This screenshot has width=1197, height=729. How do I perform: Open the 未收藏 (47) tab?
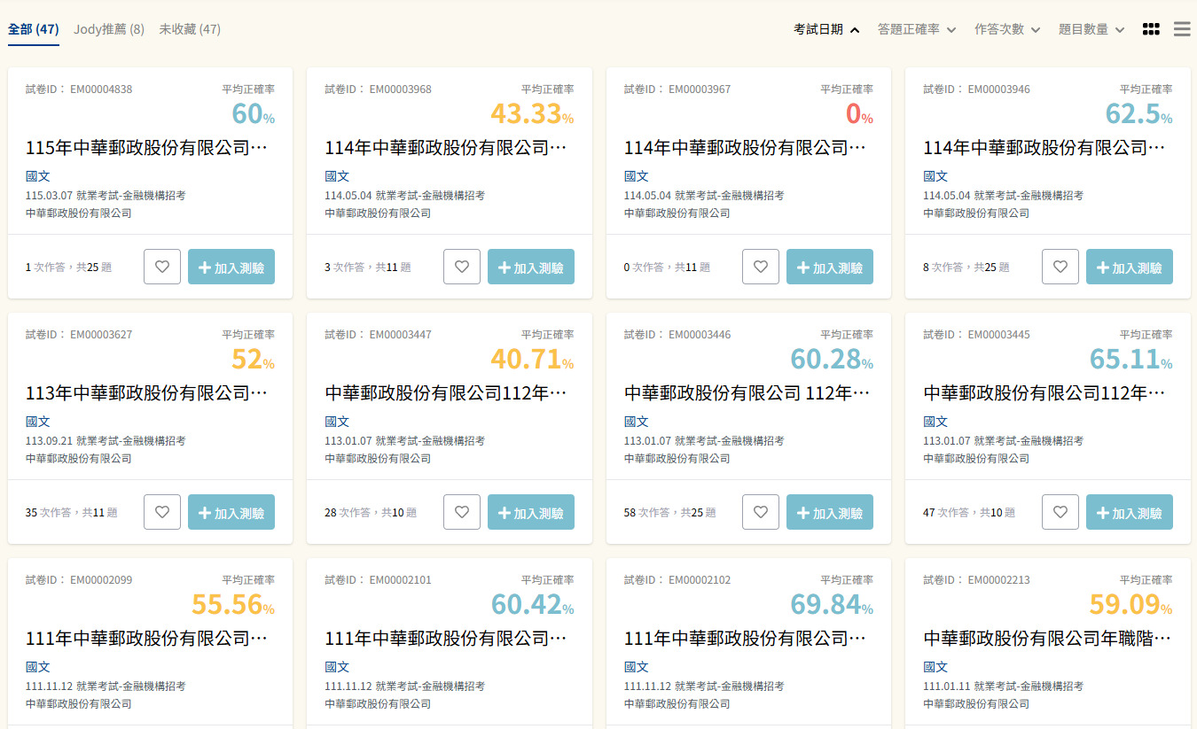pos(190,29)
